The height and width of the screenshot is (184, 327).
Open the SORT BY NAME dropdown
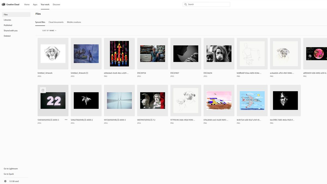[x=49, y=30]
